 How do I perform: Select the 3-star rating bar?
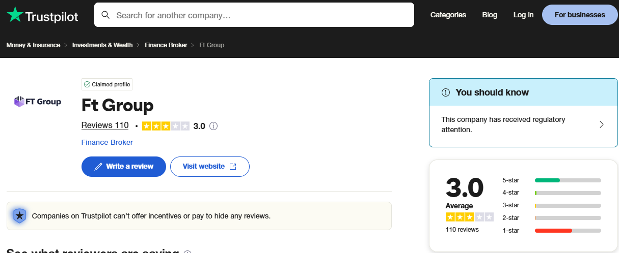(x=568, y=205)
